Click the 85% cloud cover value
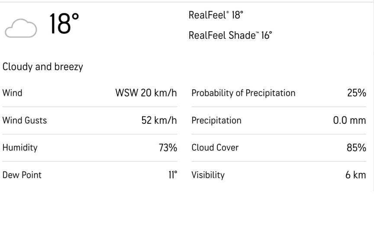This screenshot has width=374, height=233. [x=356, y=148]
